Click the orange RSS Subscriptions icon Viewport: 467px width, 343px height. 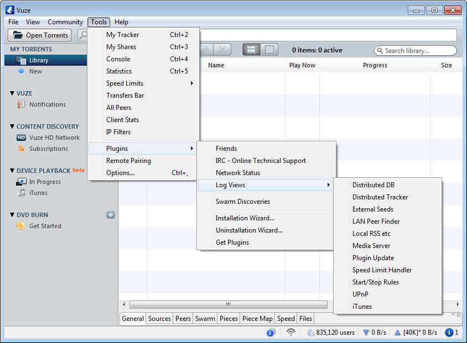click(x=21, y=149)
